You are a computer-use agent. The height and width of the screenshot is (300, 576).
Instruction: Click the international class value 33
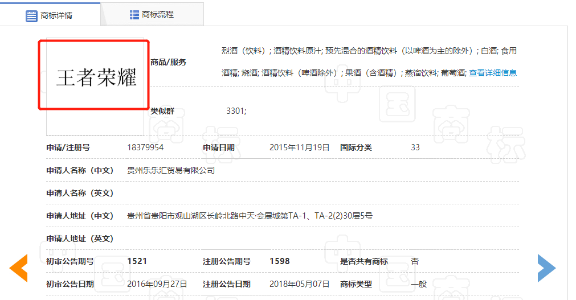coord(415,147)
